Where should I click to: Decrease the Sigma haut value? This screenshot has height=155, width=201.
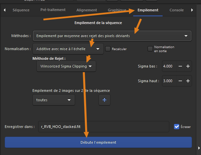click(180, 81)
